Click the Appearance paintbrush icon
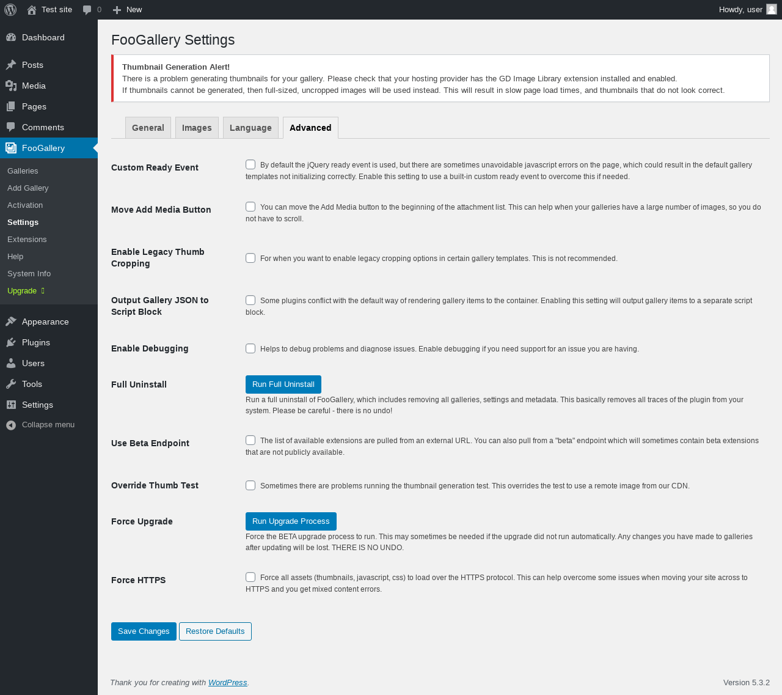The image size is (782, 695). tap(11, 322)
